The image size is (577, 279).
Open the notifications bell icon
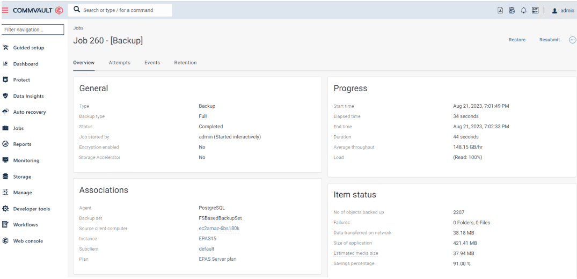[x=523, y=11]
